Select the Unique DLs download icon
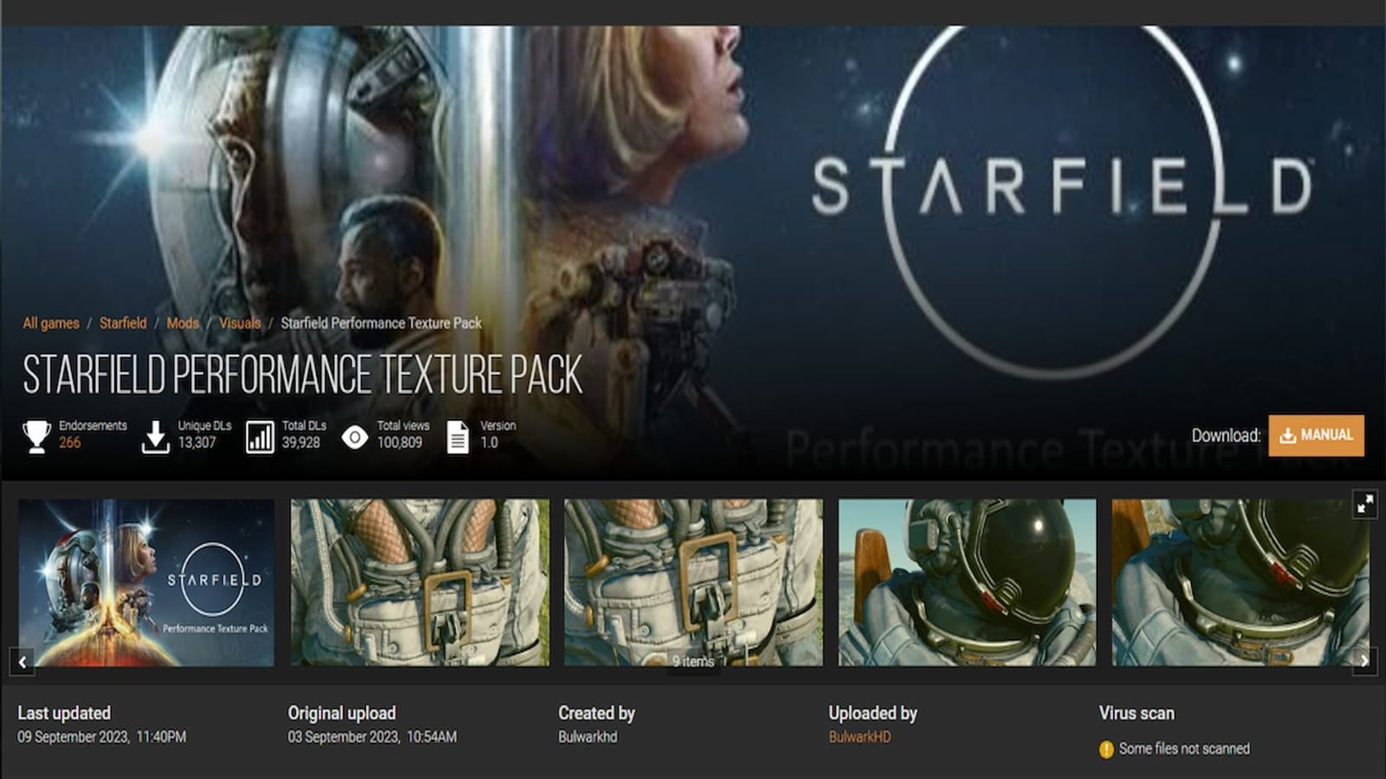Image resolution: width=1386 pixels, height=779 pixels. [x=155, y=435]
